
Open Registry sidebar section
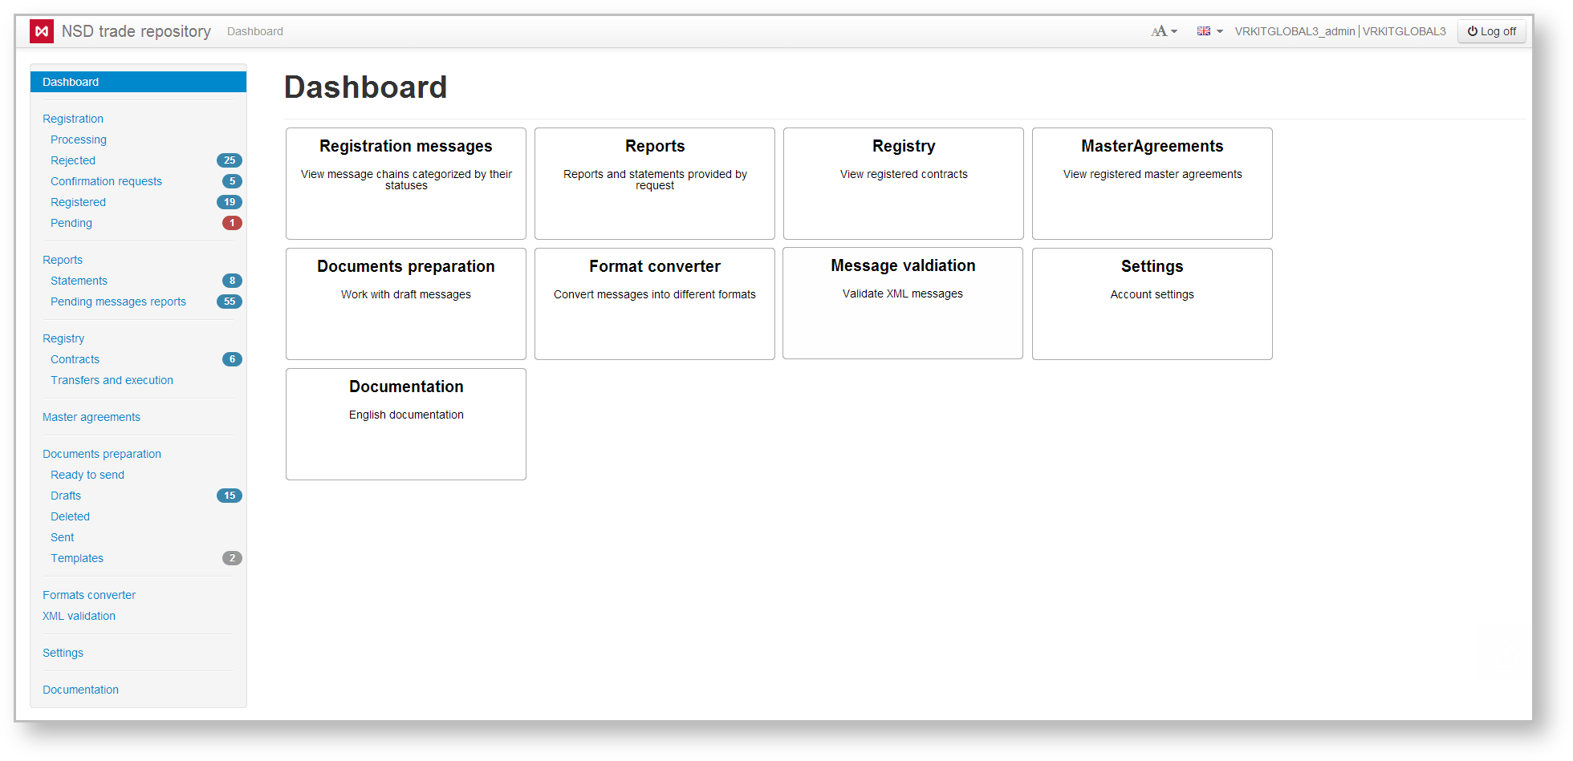[63, 338]
